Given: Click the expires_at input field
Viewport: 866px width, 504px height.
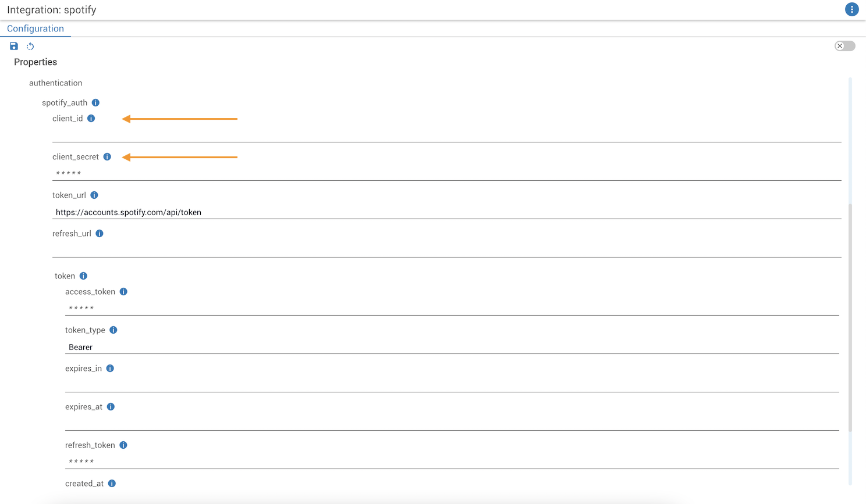Looking at the screenshot, I should tap(452, 423).
